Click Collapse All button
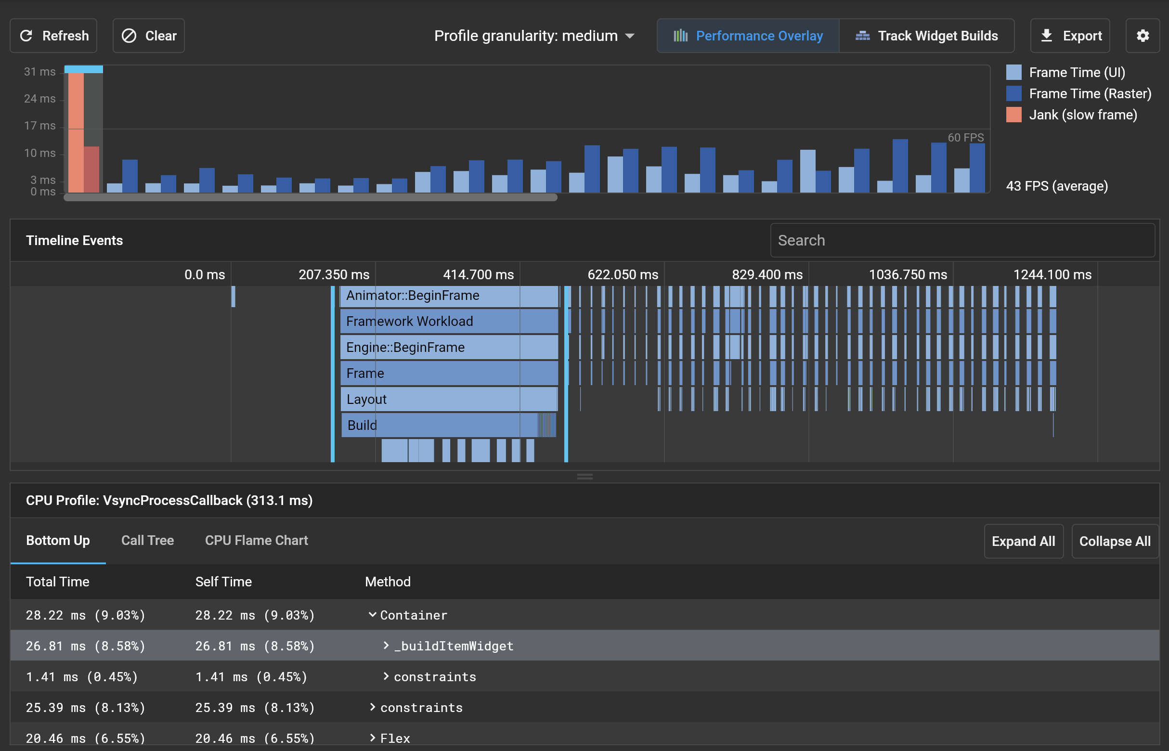This screenshot has width=1169, height=751. coord(1115,541)
